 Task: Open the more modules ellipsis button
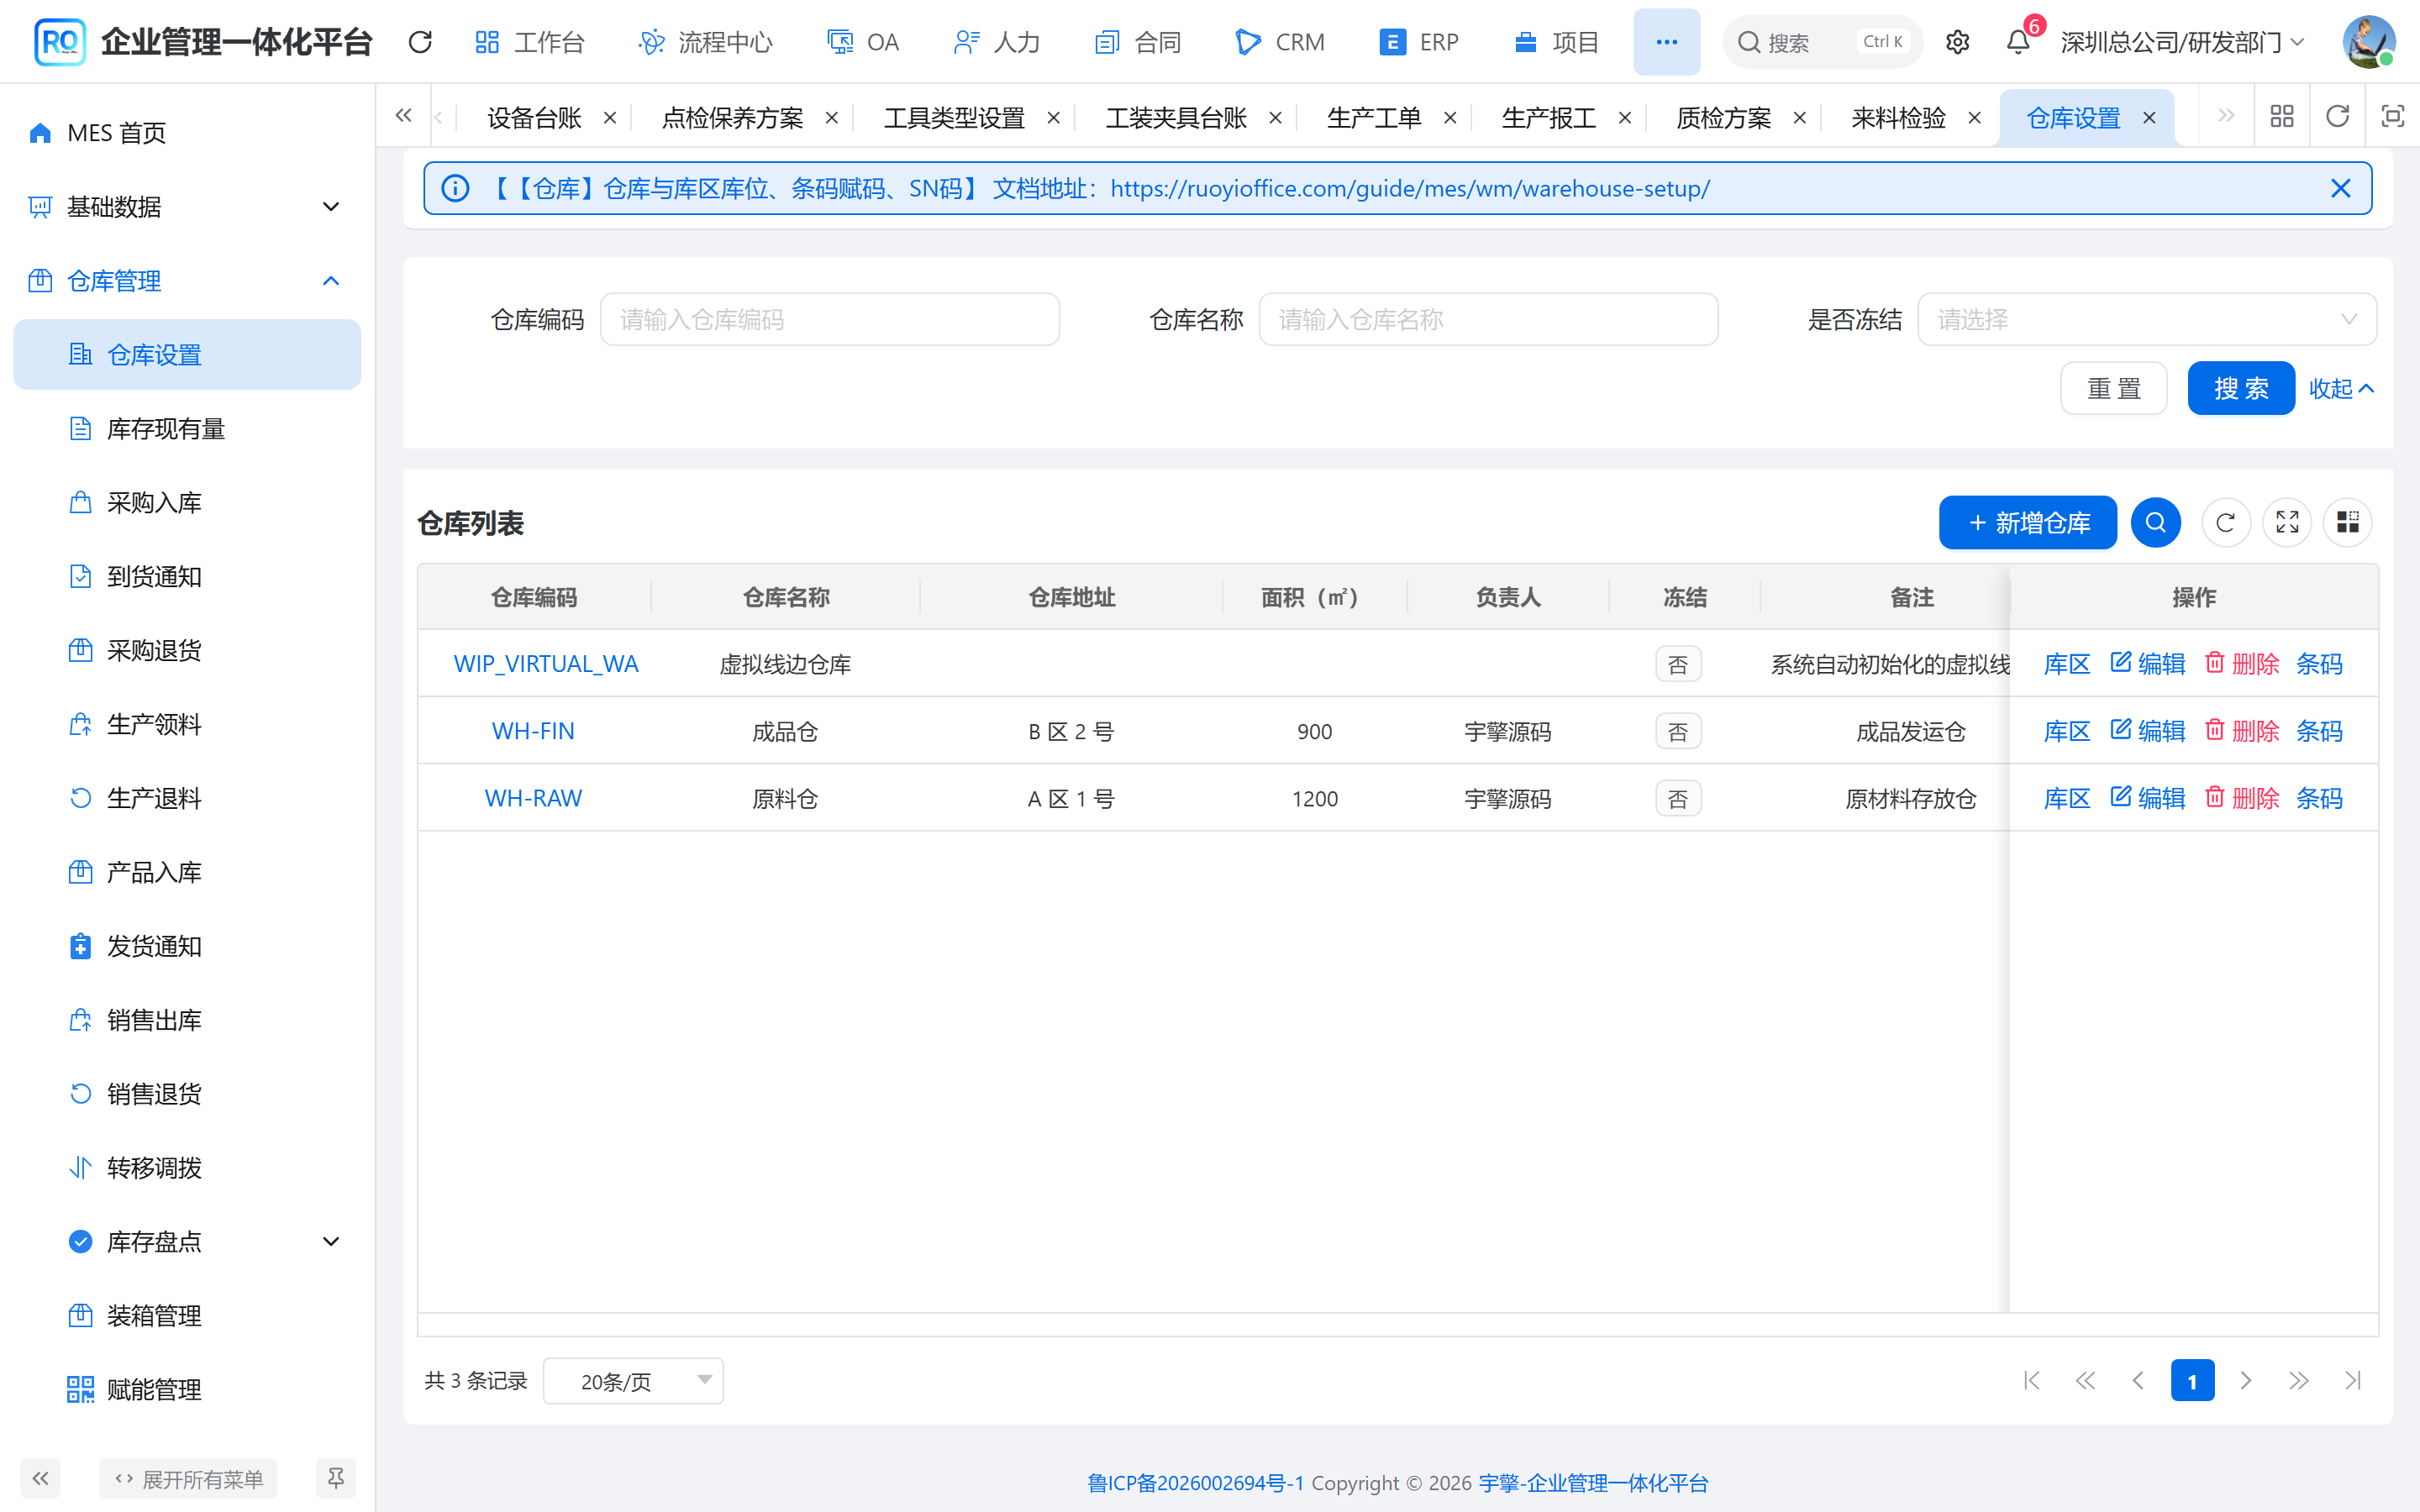click(x=1666, y=42)
